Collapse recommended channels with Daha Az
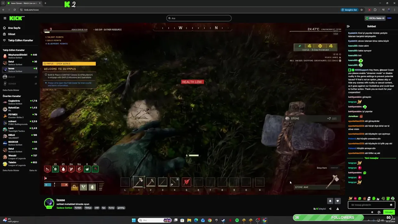The height and width of the screenshot is (224, 398). (33, 170)
